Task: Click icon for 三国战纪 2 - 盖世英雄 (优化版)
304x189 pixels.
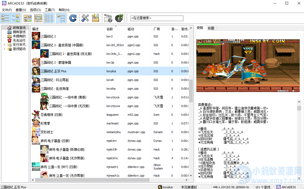Action: click(44, 54)
